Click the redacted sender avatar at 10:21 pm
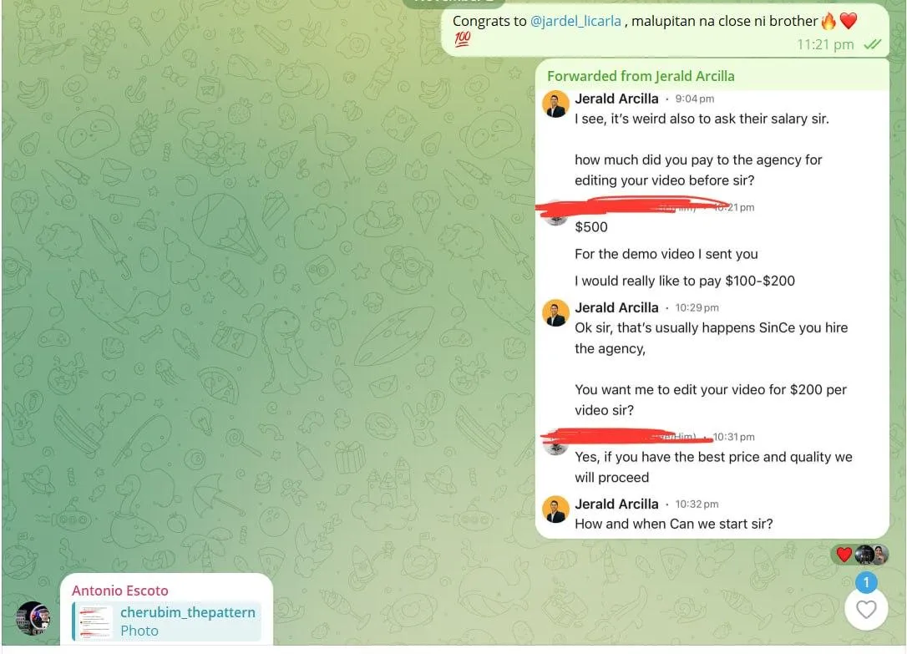Image resolution: width=907 pixels, height=654 pixels. [556, 214]
